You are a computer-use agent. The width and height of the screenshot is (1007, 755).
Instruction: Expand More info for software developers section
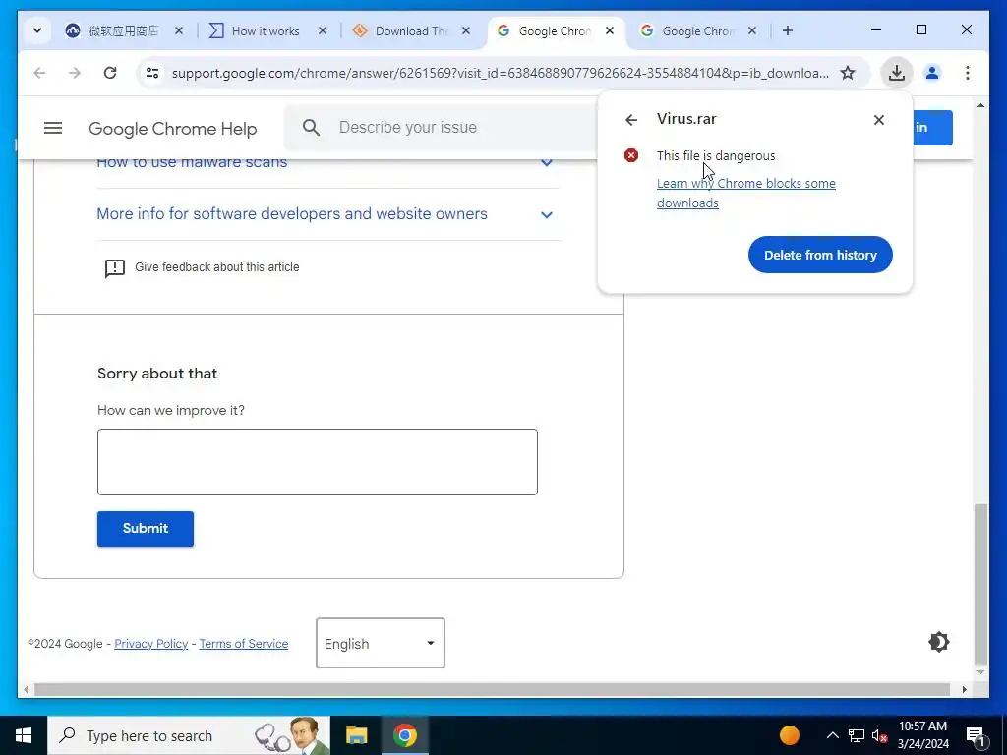tap(327, 214)
